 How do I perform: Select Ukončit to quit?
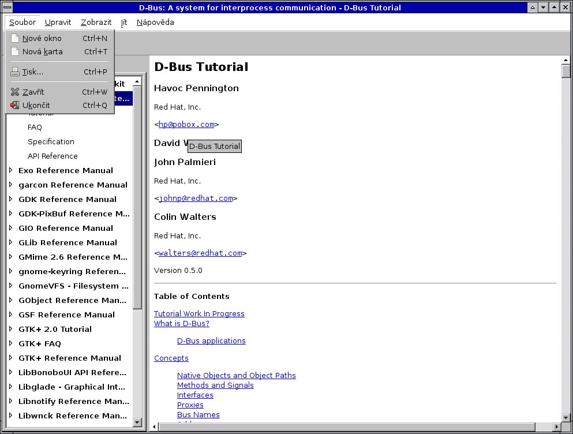point(59,105)
